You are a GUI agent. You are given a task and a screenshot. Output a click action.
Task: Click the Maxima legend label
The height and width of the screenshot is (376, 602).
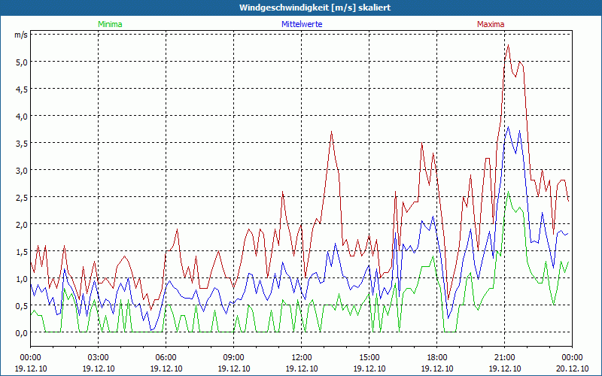[x=491, y=24]
